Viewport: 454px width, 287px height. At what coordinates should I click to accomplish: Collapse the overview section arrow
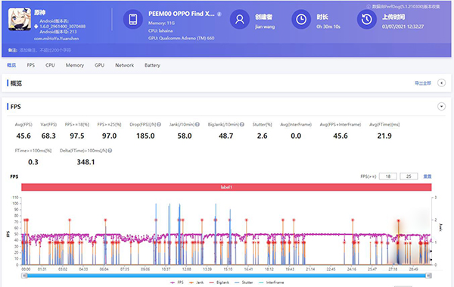[x=441, y=83]
